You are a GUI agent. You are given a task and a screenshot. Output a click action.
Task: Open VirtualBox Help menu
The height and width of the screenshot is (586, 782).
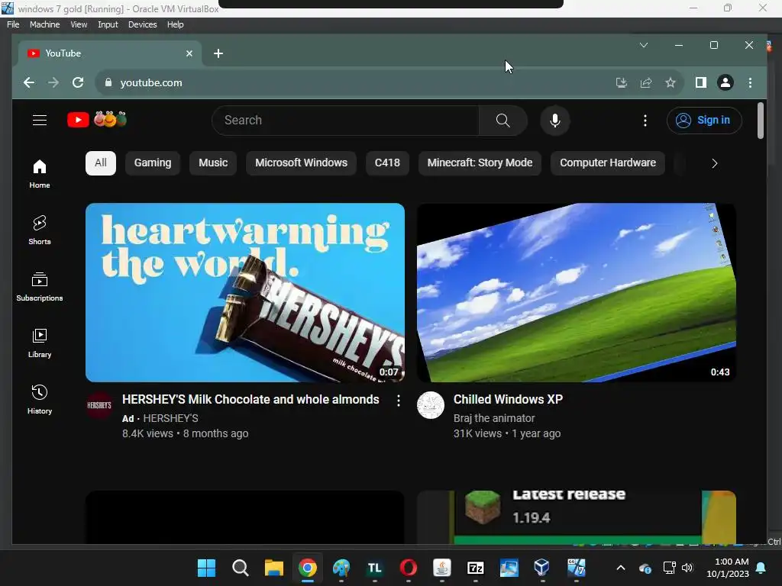click(175, 24)
